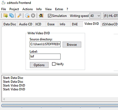Screen dimensions: 118x110
Task: Click the Browse button
Action: coord(72,45)
